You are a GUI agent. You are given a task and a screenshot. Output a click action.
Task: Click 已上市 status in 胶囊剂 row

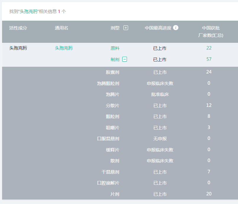click(160, 72)
